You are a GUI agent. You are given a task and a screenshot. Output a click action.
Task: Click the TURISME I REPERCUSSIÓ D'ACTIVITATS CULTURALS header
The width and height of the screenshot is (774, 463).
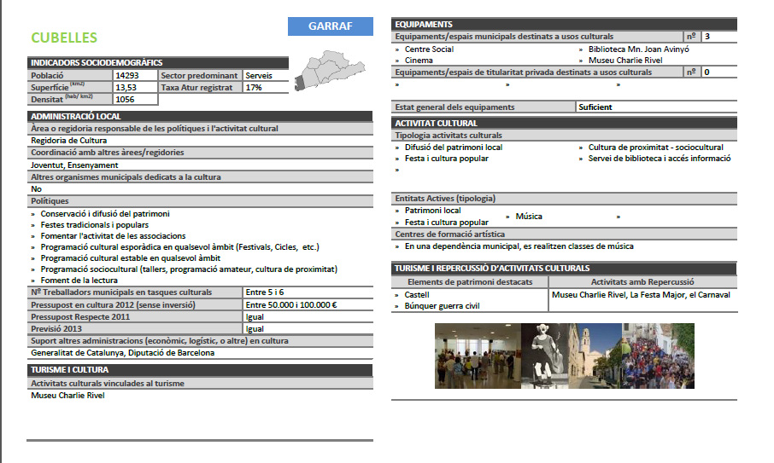[564, 269]
